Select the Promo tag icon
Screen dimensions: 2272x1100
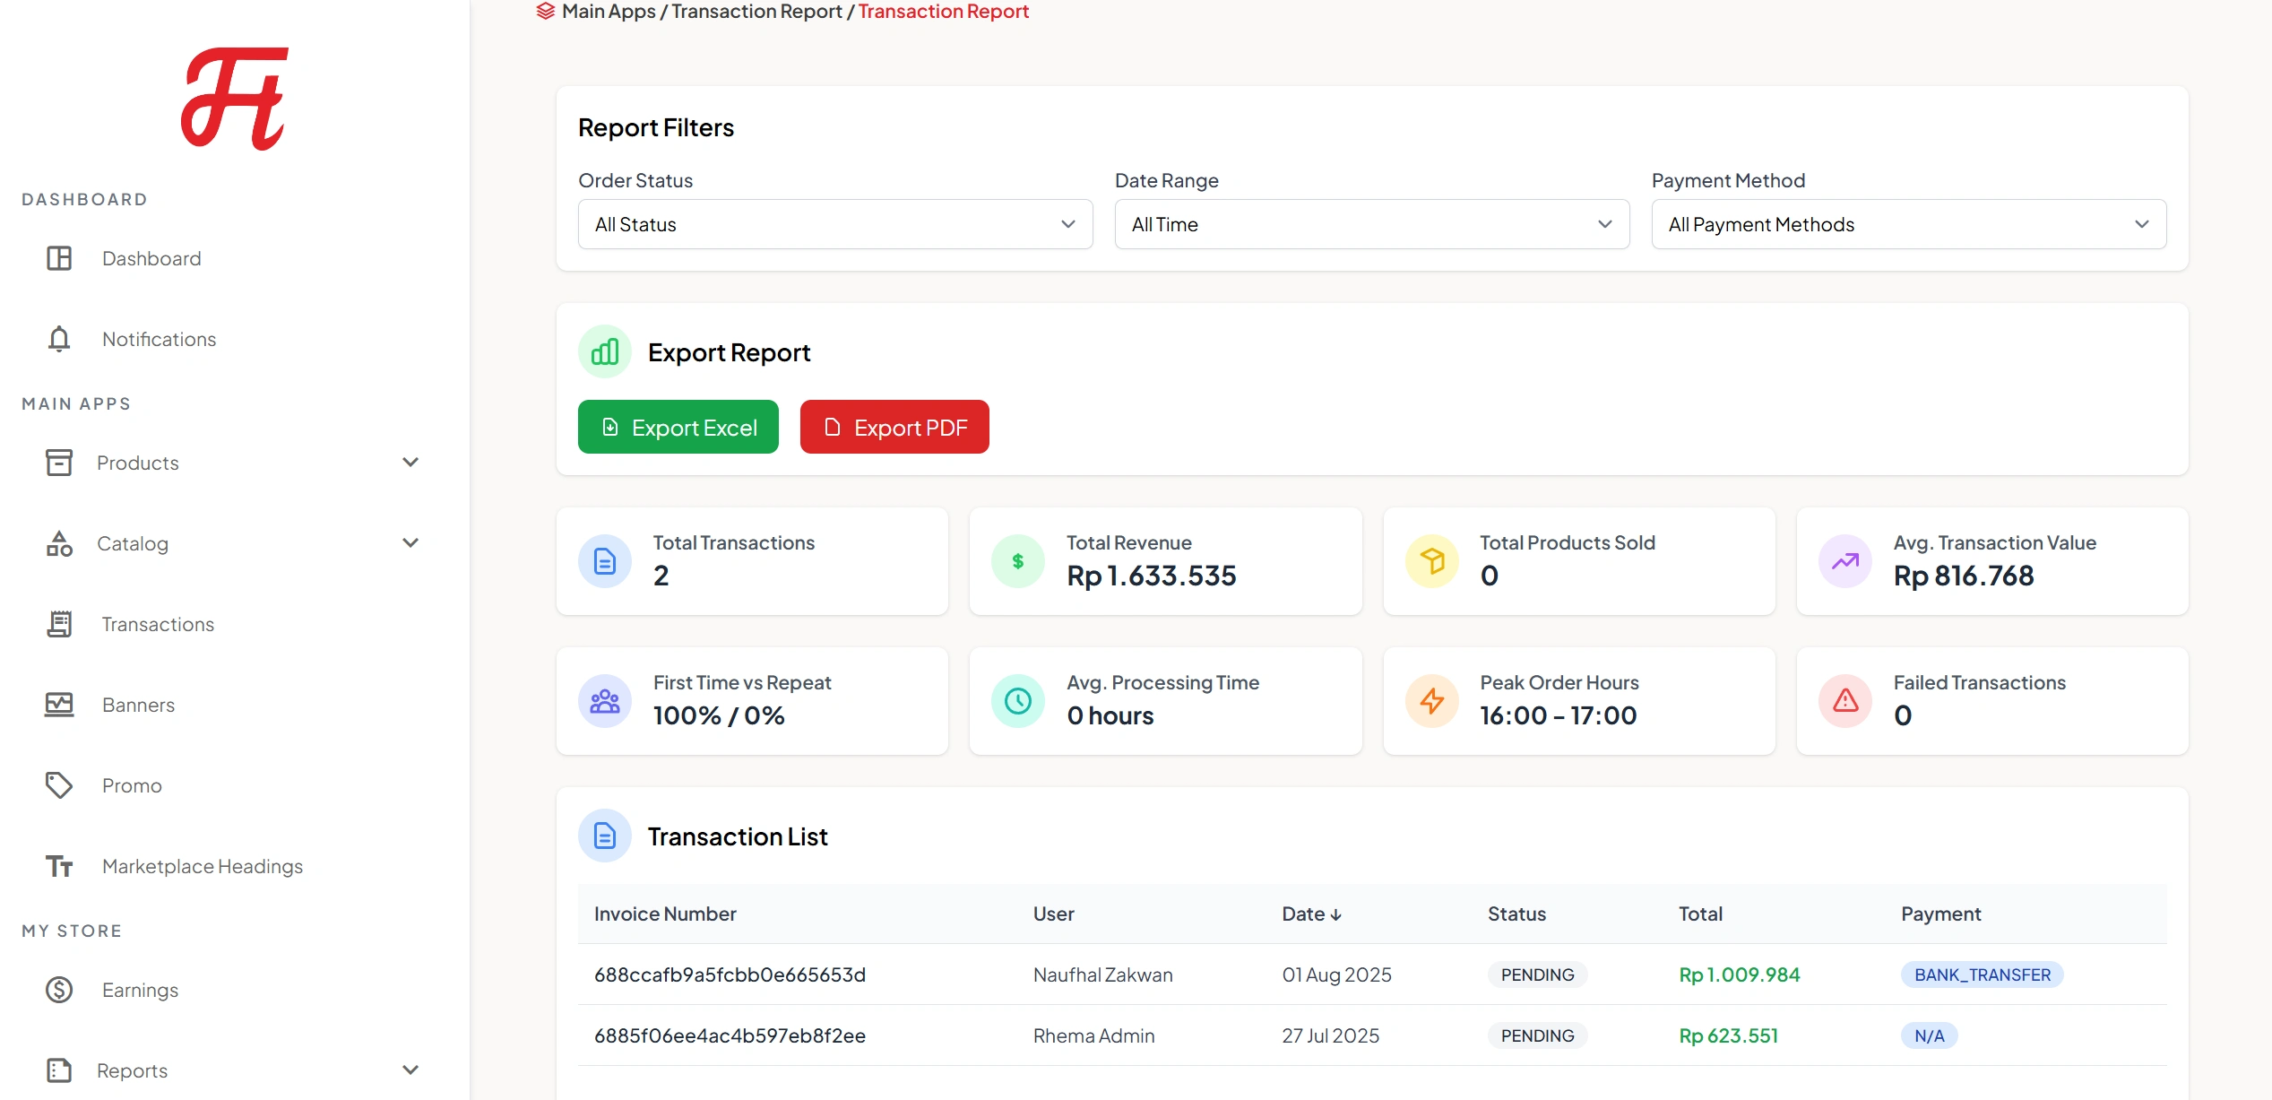[x=58, y=785]
